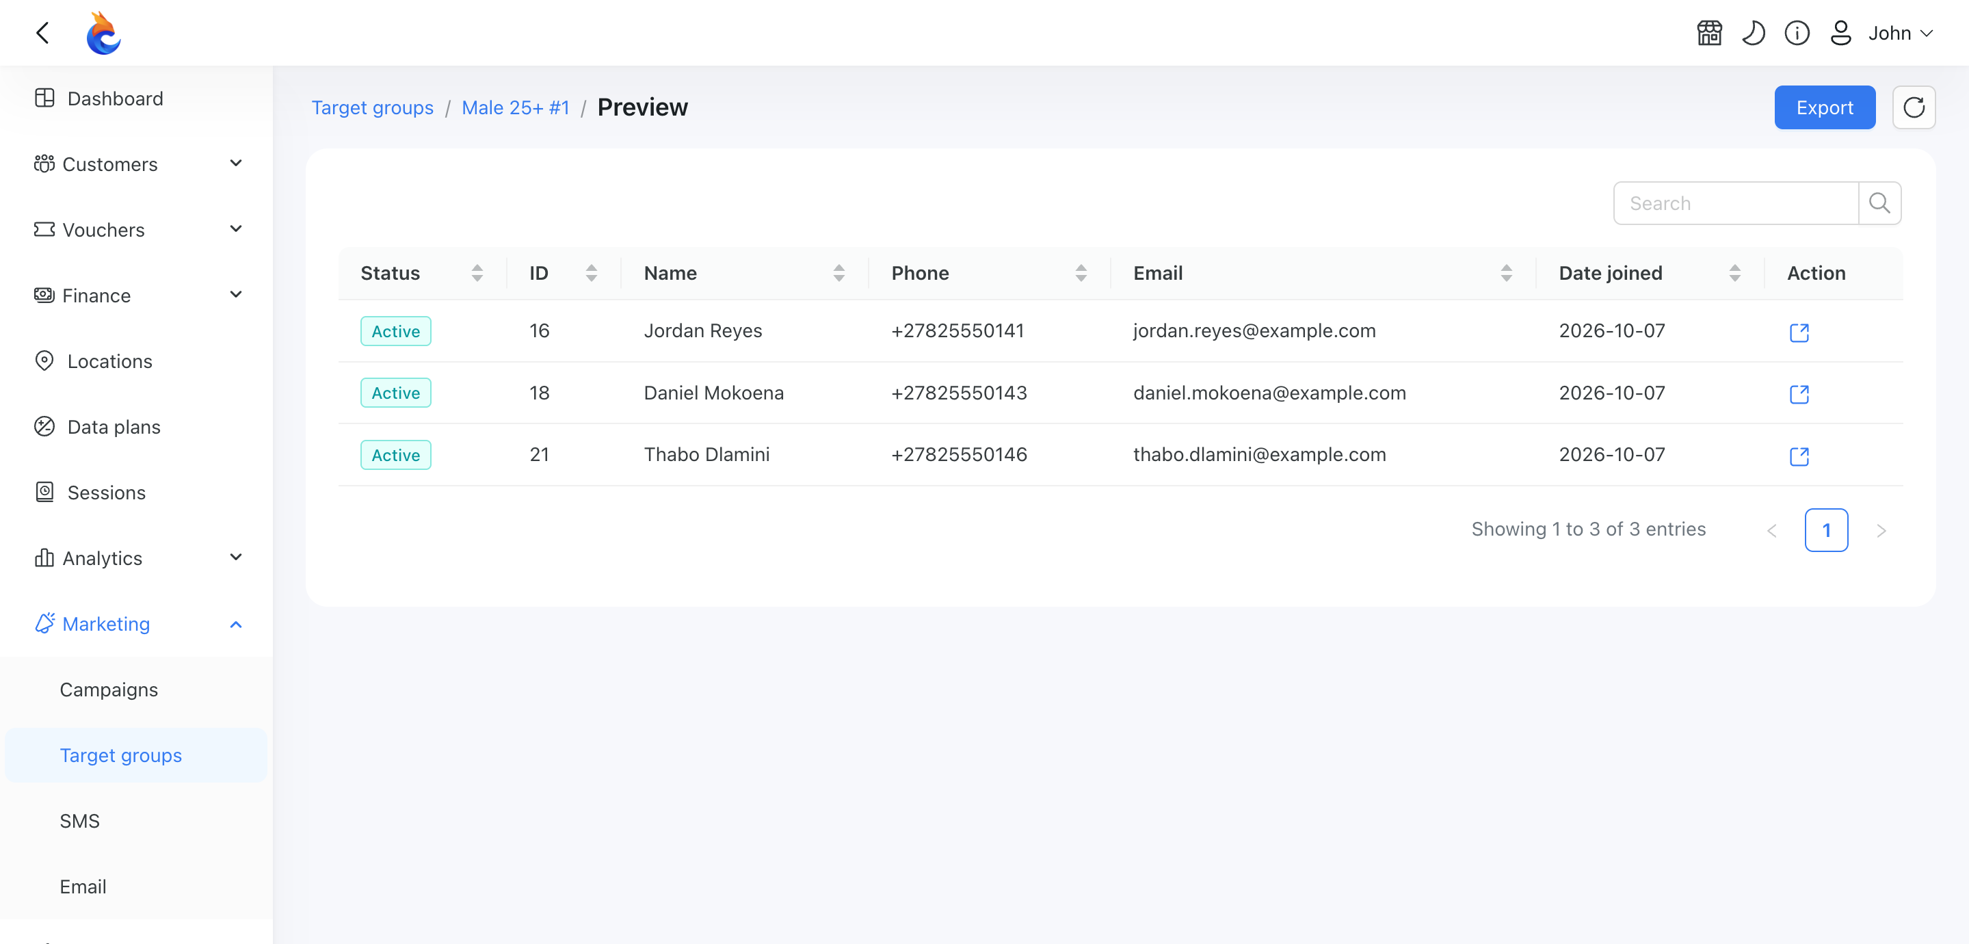This screenshot has height=944, width=1969.
Task: Collapse the Marketing menu chevron
Action: [236, 625]
